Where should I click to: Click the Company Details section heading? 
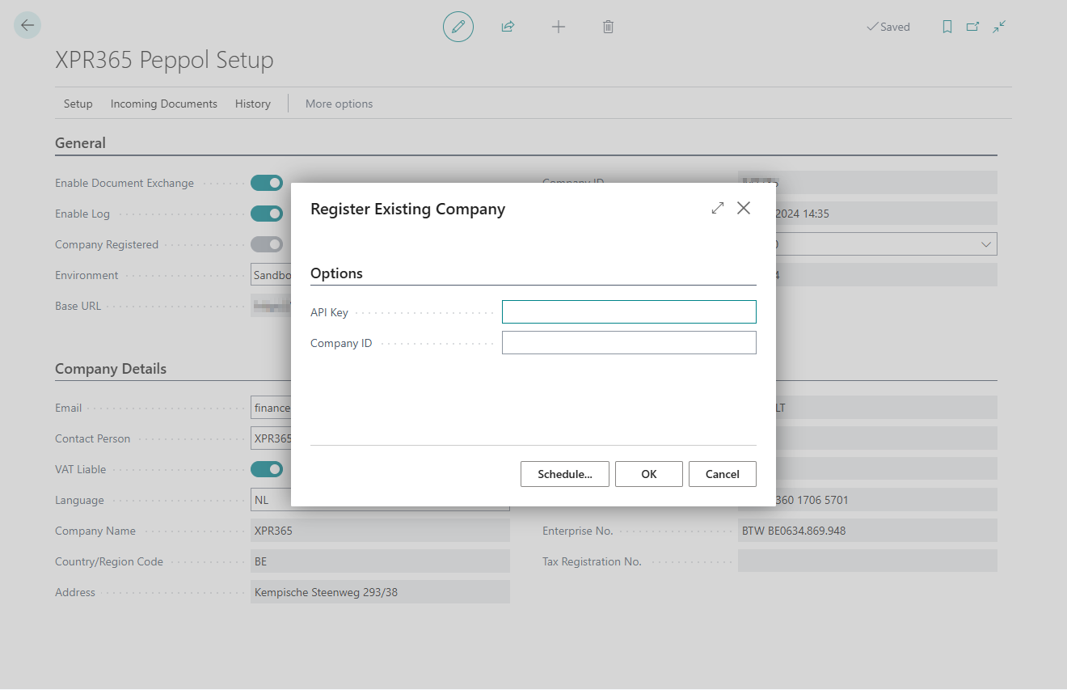click(x=111, y=369)
